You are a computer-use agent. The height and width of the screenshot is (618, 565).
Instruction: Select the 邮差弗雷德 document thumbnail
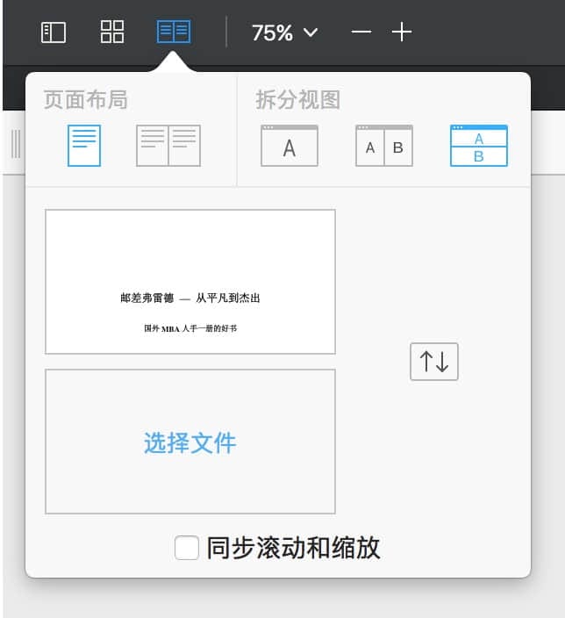190,281
